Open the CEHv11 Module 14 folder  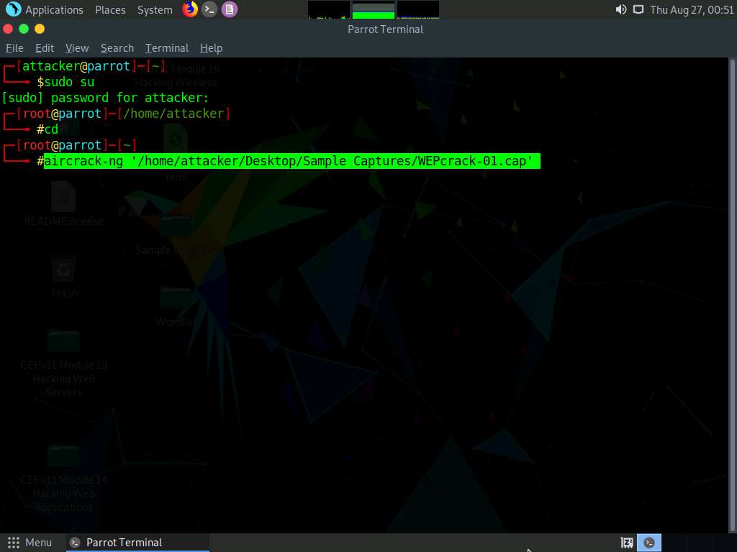pos(63,456)
